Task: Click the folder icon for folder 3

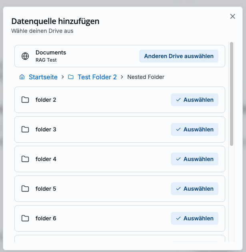Action: tap(25, 129)
